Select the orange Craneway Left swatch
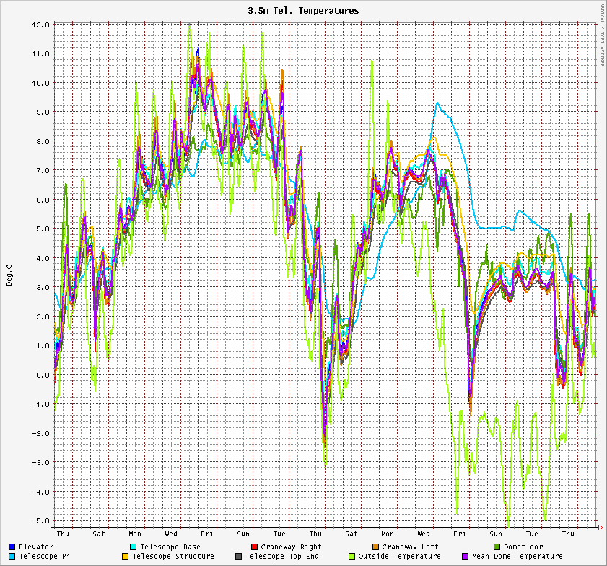Viewport: 607px width, 566px height. coord(376,547)
